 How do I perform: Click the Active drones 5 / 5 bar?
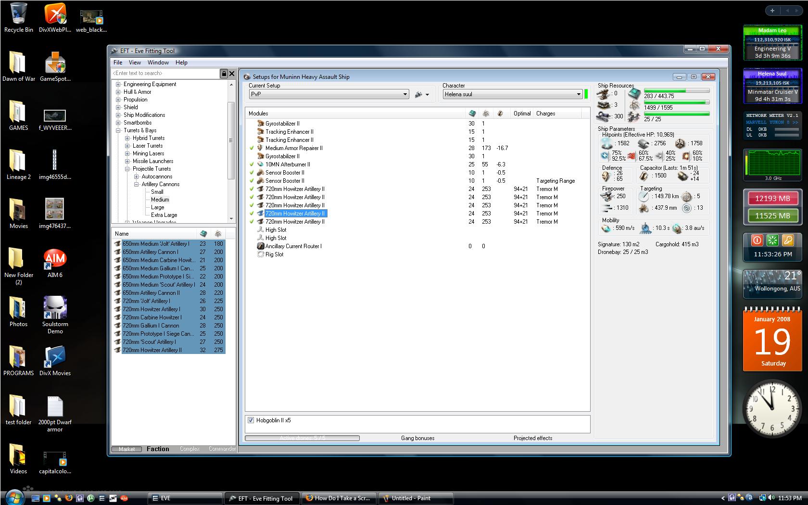[x=302, y=438]
